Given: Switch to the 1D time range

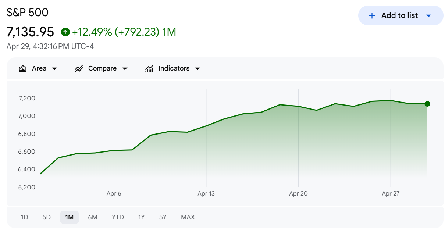Looking at the screenshot, I should pos(24,217).
